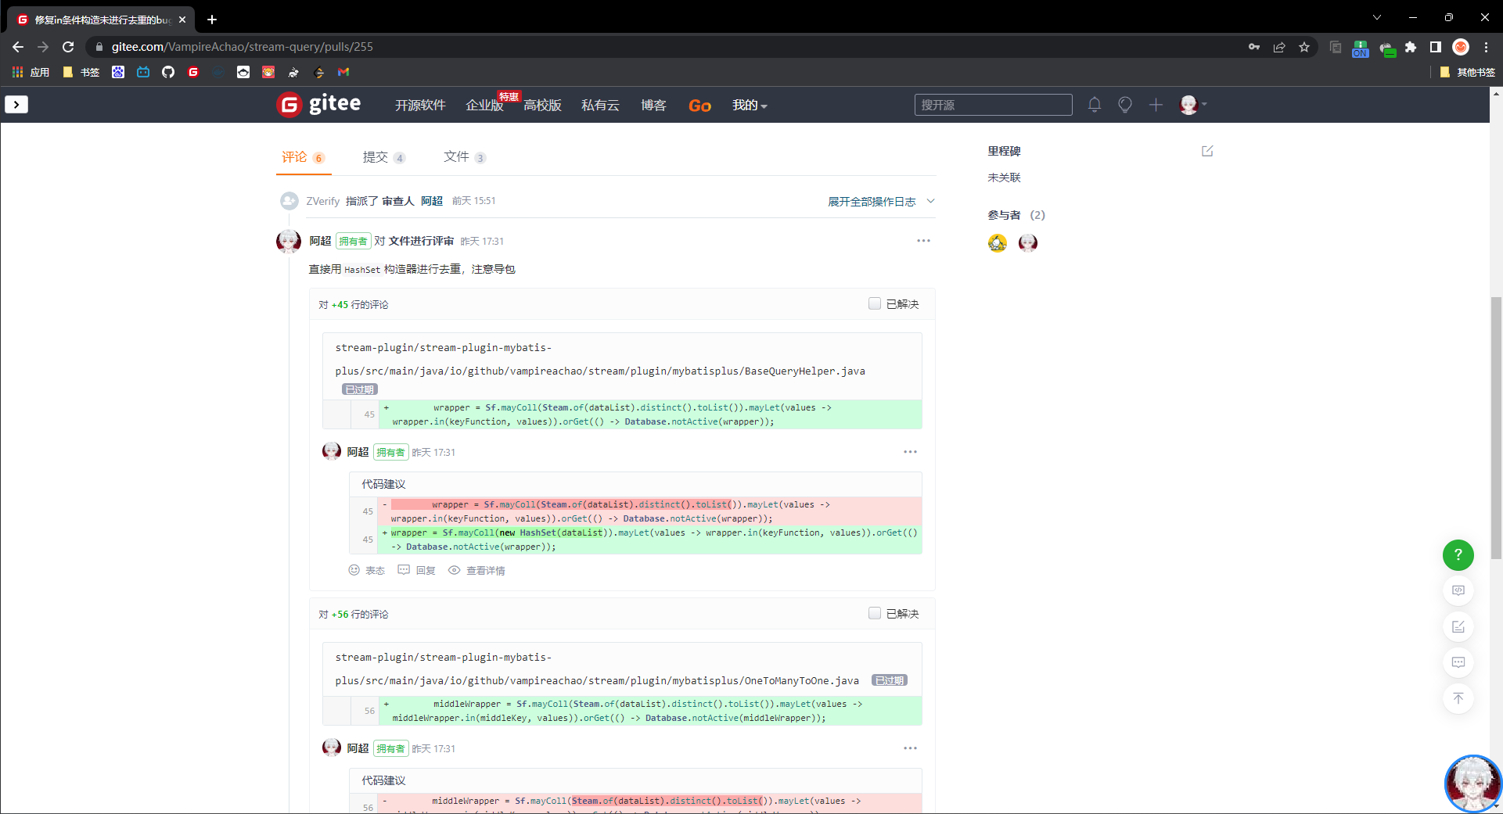1503x814 pixels.
Task: Click the scroll-to-top arrow button
Action: tap(1458, 698)
